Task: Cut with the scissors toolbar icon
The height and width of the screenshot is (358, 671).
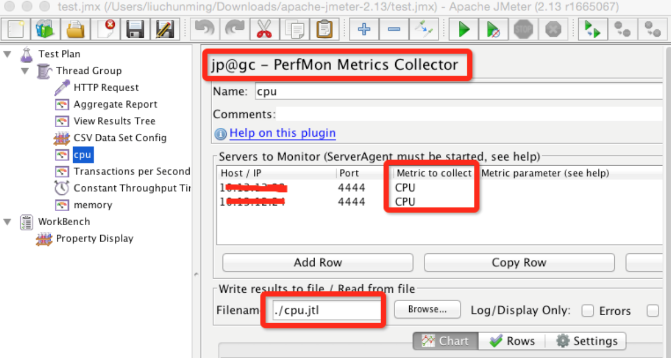Action: 265,29
